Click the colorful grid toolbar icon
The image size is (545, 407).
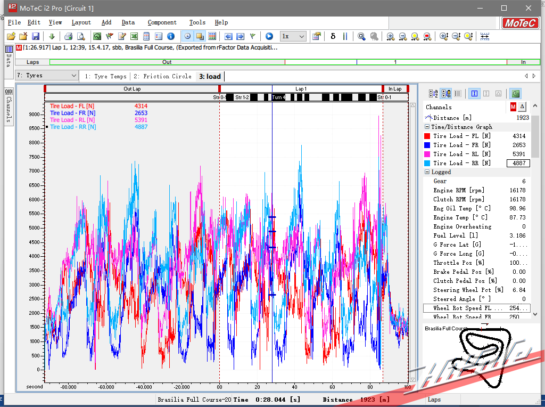(212, 36)
